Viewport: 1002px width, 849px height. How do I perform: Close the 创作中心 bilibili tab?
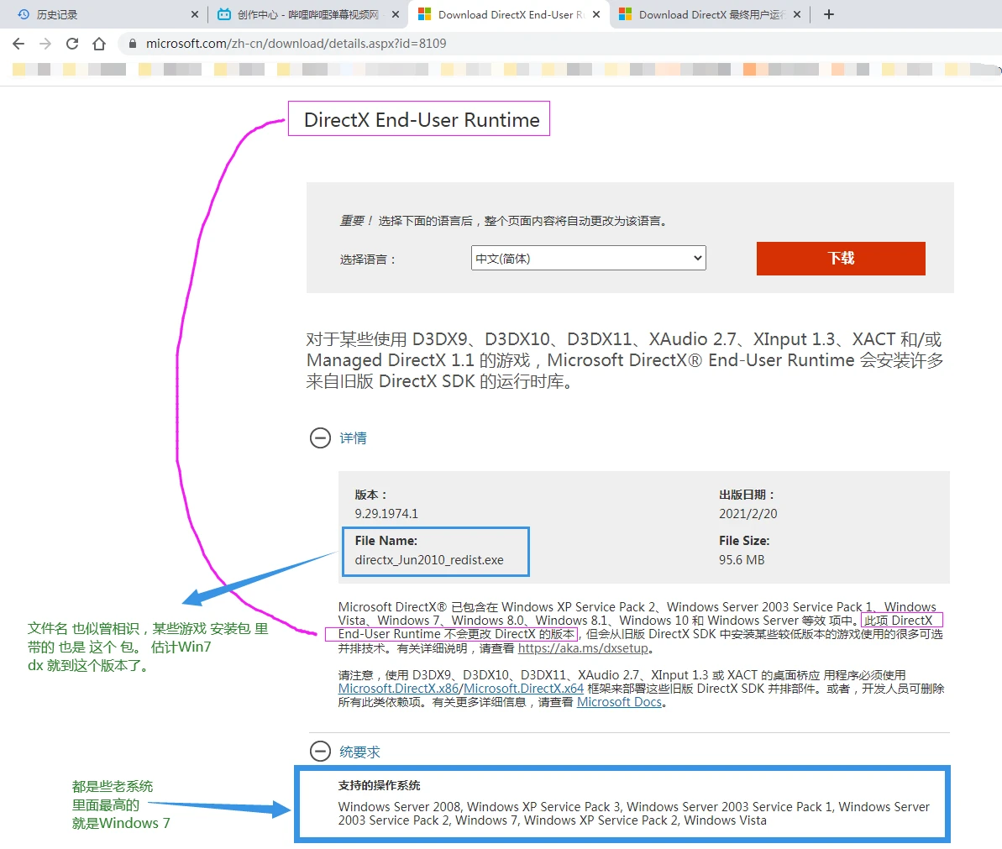coord(396,14)
